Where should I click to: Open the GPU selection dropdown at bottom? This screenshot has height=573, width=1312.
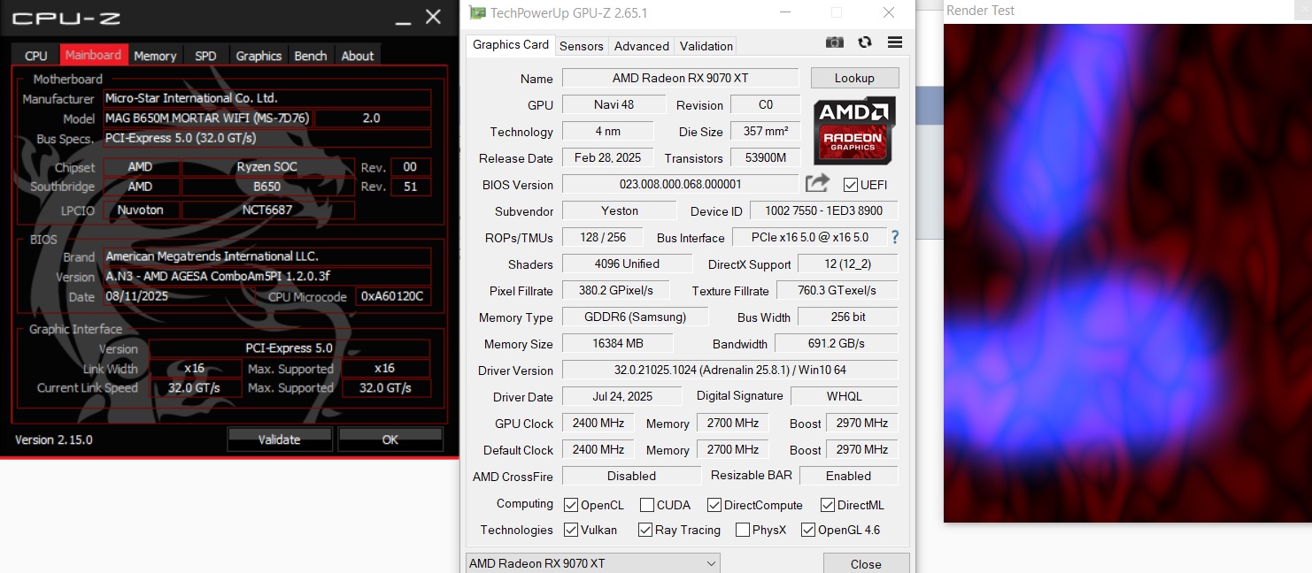593,563
